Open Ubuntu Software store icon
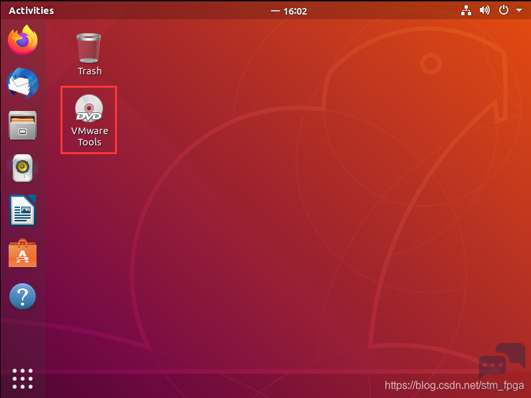531x398 pixels. click(x=23, y=253)
